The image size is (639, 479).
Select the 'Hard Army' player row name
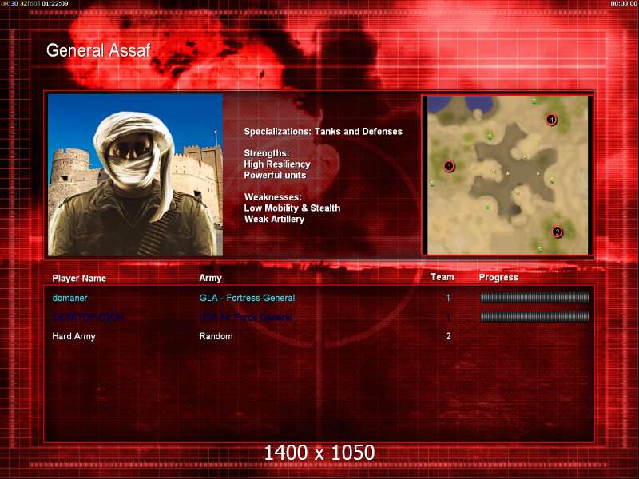tap(73, 336)
